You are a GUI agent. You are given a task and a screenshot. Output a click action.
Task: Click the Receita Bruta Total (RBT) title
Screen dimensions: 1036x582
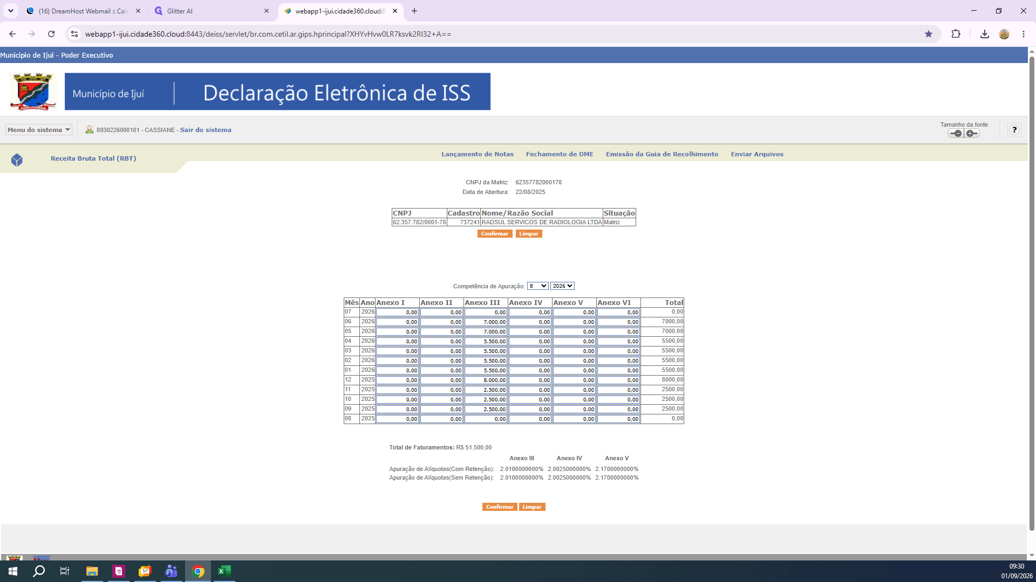tap(93, 158)
